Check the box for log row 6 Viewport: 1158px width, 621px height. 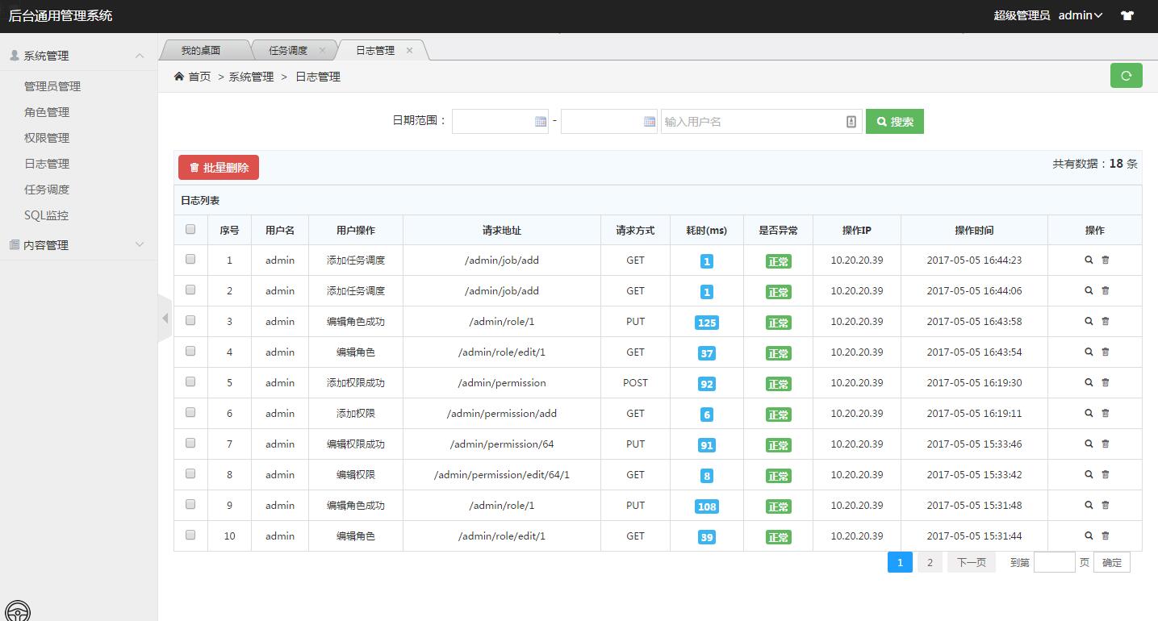click(190, 412)
